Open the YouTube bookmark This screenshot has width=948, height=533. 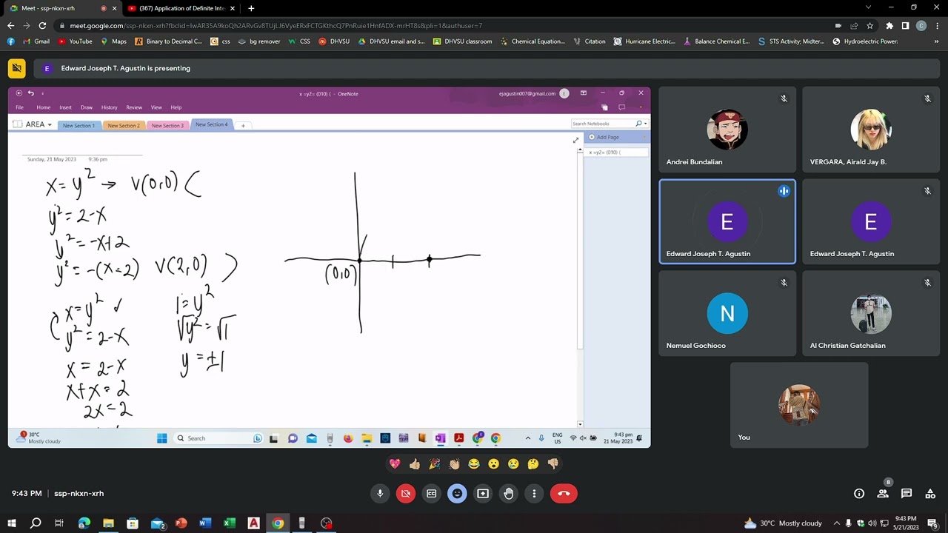point(75,41)
